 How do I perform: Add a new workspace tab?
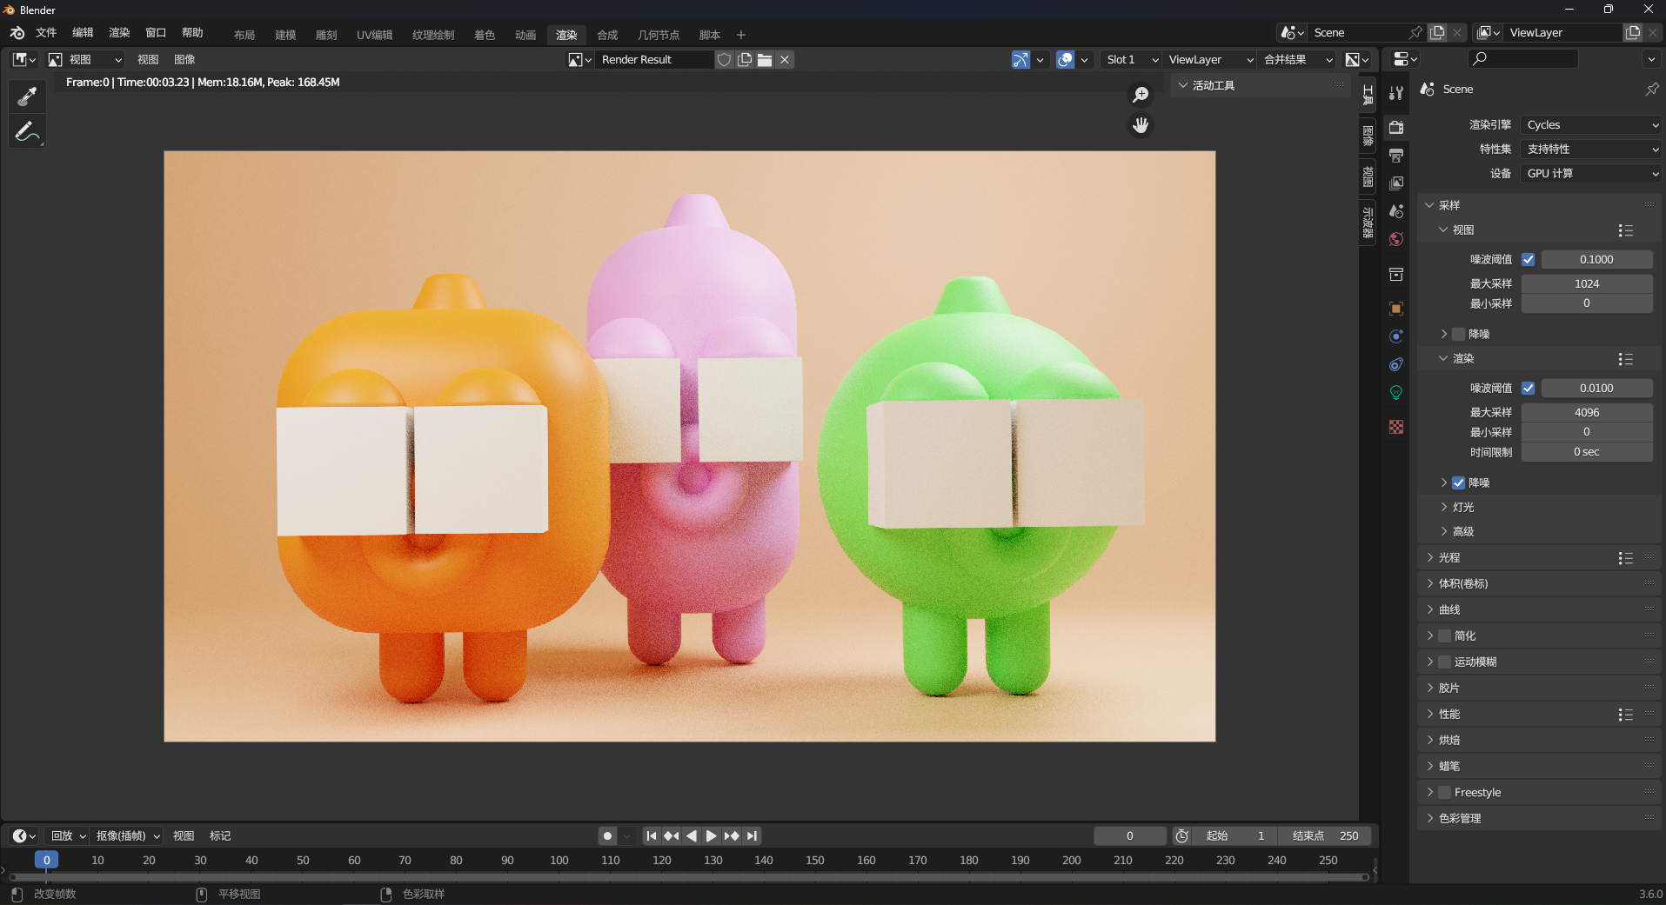click(x=741, y=35)
